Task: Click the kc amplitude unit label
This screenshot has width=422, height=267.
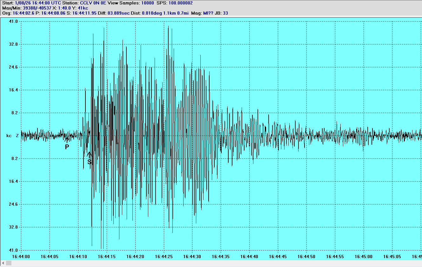Action: click(x=9, y=136)
